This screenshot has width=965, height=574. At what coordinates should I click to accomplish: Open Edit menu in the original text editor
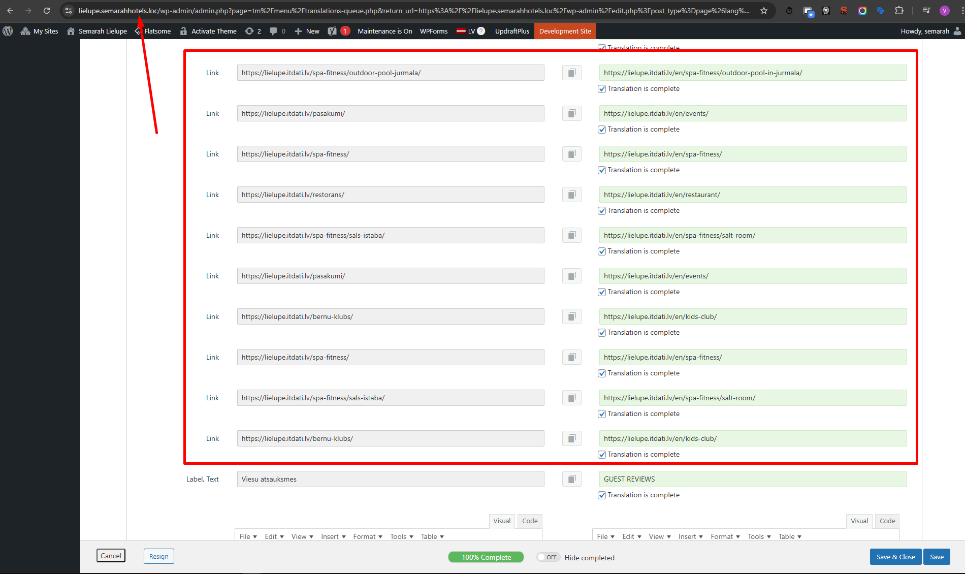[x=274, y=536]
